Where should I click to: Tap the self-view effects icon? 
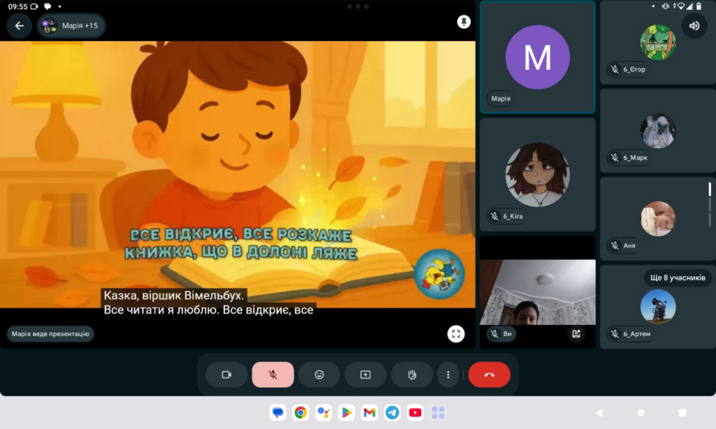(576, 334)
